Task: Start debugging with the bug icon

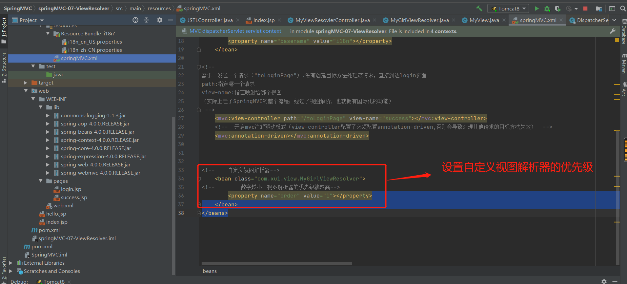Action: click(547, 9)
